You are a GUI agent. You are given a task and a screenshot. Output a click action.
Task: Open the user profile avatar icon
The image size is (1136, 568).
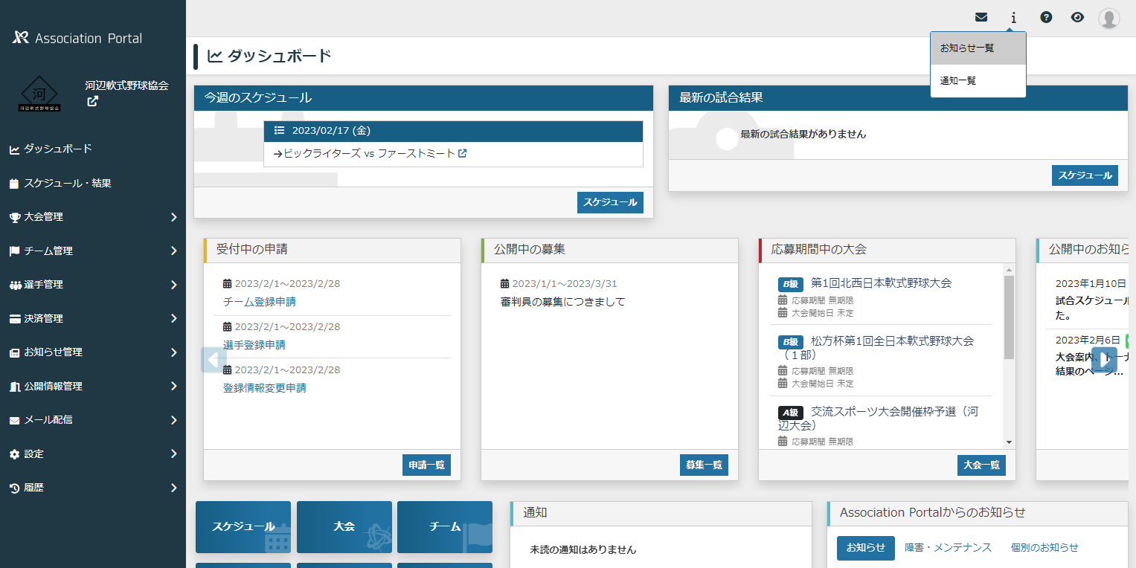(1108, 16)
